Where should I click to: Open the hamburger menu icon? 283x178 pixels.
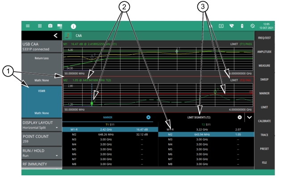tap(28, 26)
